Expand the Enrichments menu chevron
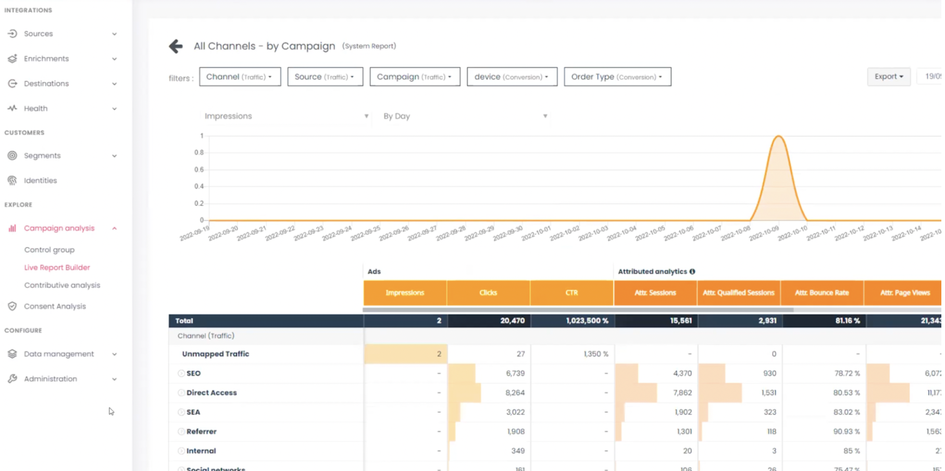The image size is (945, 471). pos(114,59)
